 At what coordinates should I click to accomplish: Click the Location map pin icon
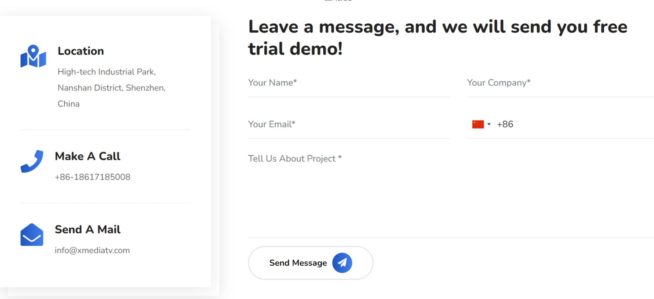(x=33, y=56)
